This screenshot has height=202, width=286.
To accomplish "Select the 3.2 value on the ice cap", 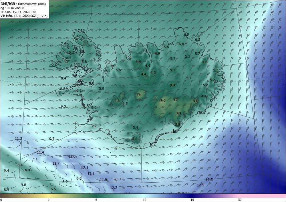I will 163,101.
